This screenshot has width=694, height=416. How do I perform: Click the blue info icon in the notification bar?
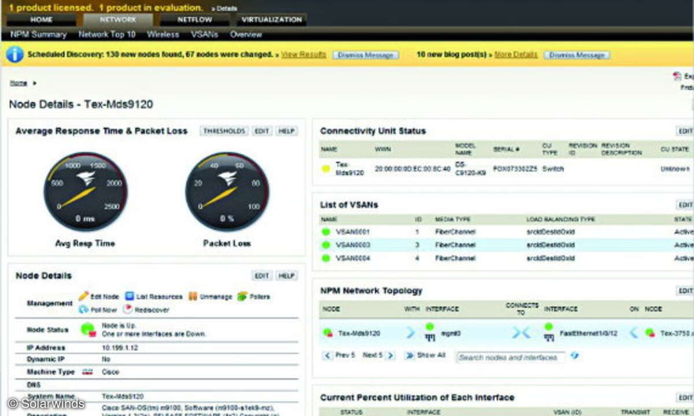[x=14, y=55]
